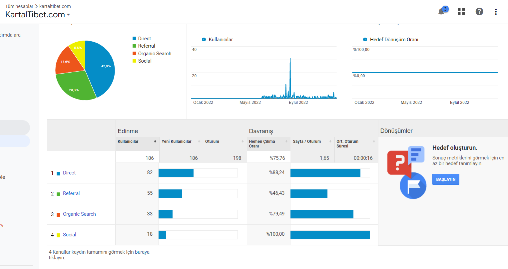Open the apps grid icon

click(461, 12)
